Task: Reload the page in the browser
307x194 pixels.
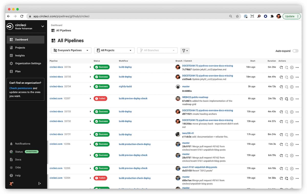Action: click(22, 16)
